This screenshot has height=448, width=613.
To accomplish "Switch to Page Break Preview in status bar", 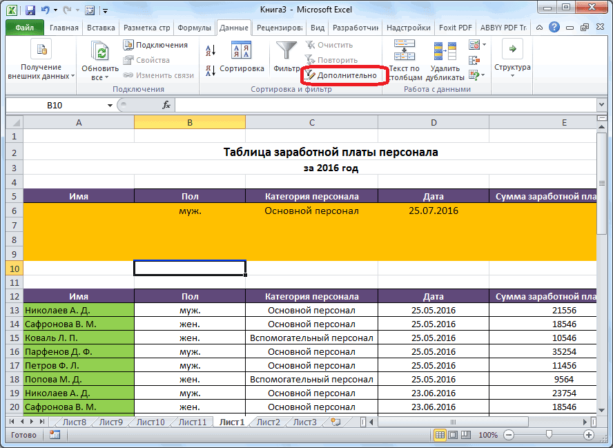I will tap(467, 435).
